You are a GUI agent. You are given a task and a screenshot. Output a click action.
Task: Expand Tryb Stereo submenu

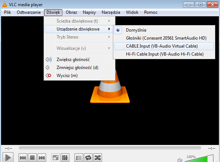click(x=80, y=37)
